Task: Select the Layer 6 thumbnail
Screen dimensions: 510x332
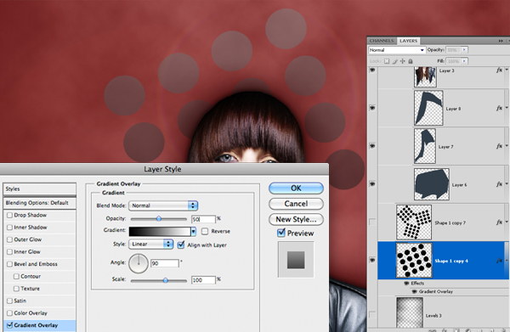Action: pyautogui.click(x=432, y=184)
